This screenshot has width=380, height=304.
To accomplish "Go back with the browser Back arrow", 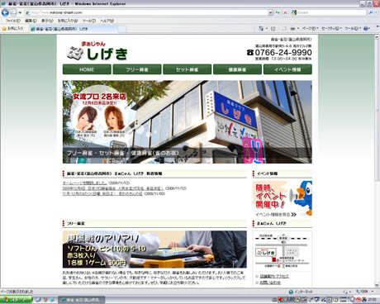I will click(5, 12).
